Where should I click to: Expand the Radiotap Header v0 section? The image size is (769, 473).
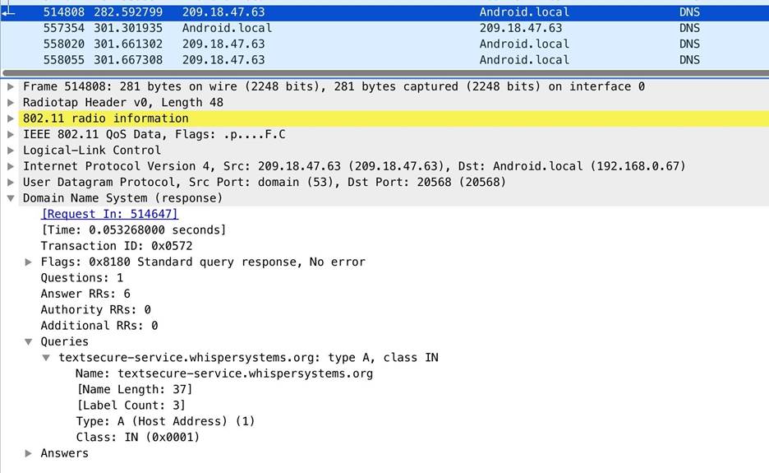[x=10, y=103]
